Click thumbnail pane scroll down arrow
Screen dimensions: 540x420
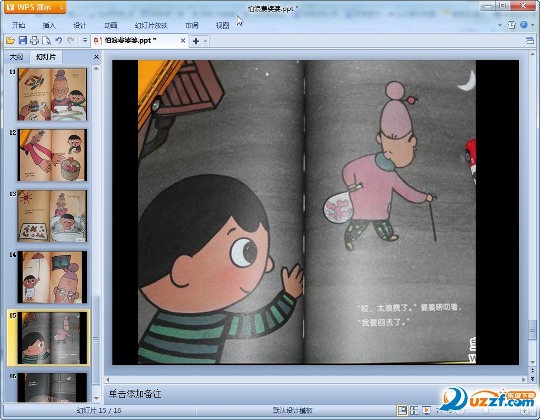tap(96, 398)
